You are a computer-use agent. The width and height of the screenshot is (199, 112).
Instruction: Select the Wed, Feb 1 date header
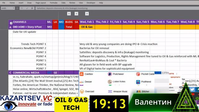point(87,22)
